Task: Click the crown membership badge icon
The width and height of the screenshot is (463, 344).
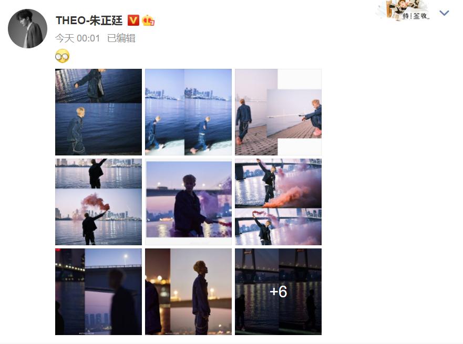Action: point(148,20)
